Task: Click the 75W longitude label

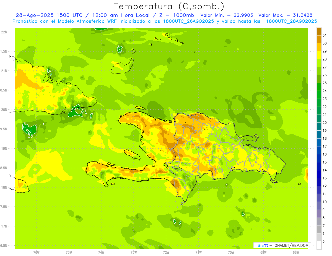Action: (69, 252)
